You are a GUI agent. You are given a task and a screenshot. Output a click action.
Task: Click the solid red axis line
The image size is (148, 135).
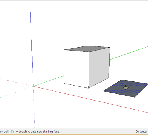(x=90, y=99)
